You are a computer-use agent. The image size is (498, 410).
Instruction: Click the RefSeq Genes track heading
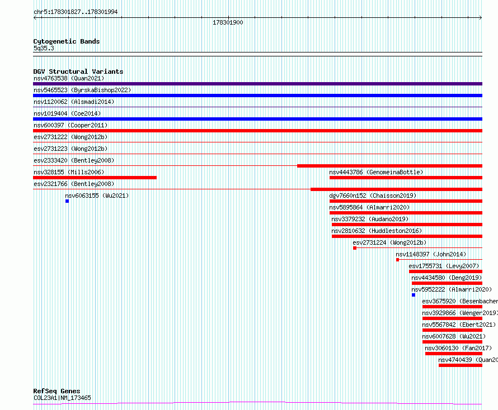point(57,391)
